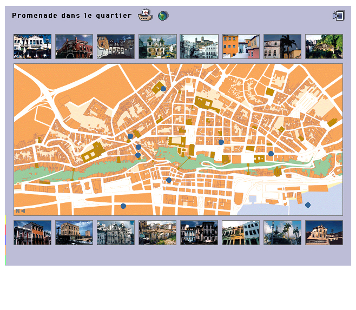Open the fountain with palms thumbnail, bottom row
Image resolution: width=356 pixels, height=310 pixels.
282,233
